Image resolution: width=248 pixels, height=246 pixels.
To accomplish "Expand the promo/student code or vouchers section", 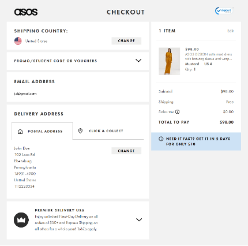I will pyautogui.click(x=138, y=61).
